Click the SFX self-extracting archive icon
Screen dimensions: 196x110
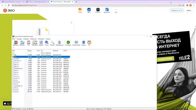pyautogui.click(x=89, y=43)
